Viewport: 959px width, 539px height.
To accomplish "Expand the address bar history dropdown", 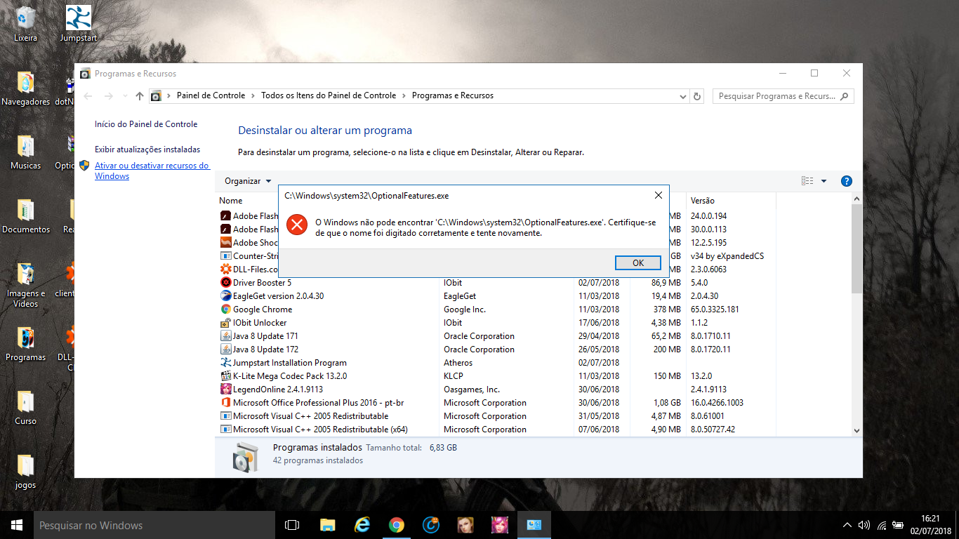I will point(682,96).
